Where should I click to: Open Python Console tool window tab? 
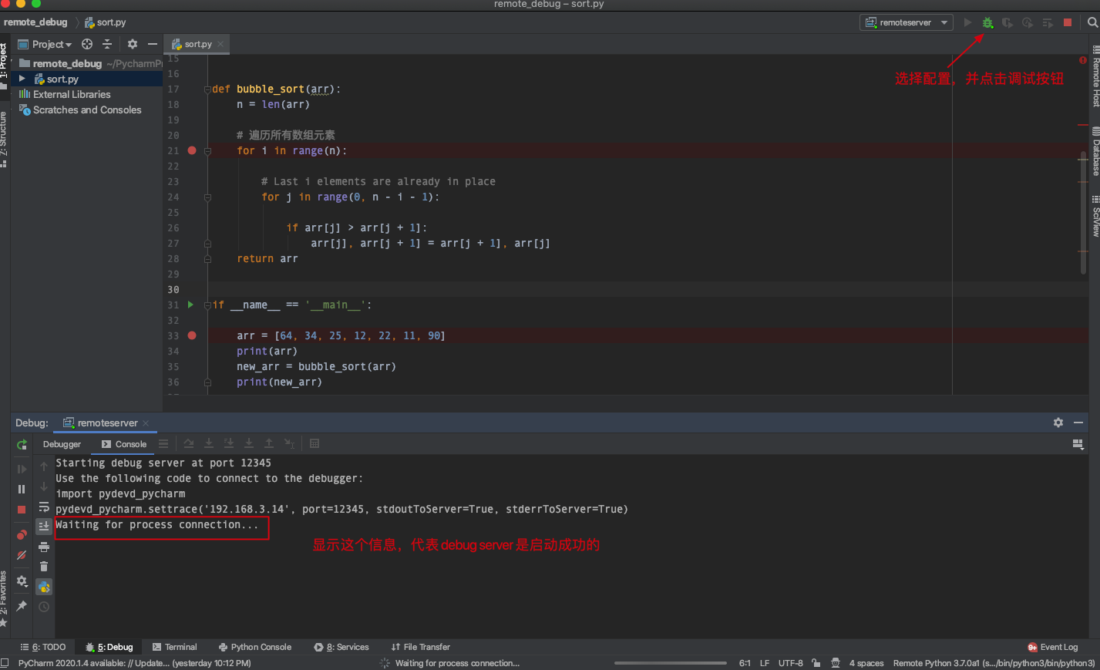(255, 647)
